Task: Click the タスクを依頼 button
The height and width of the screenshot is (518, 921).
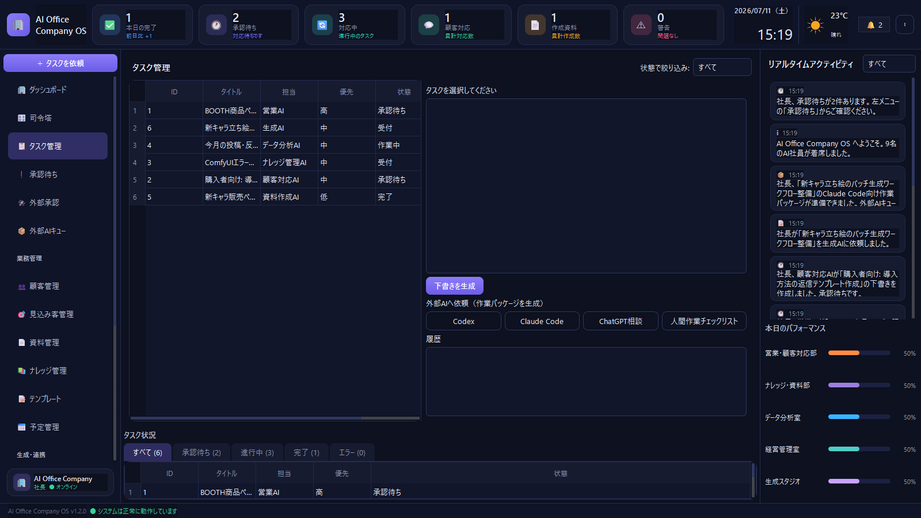Action: [60, 63]
